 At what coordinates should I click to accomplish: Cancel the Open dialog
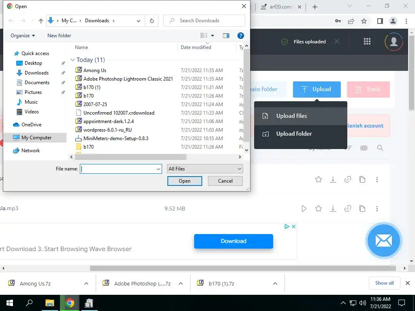pos(225,181)
